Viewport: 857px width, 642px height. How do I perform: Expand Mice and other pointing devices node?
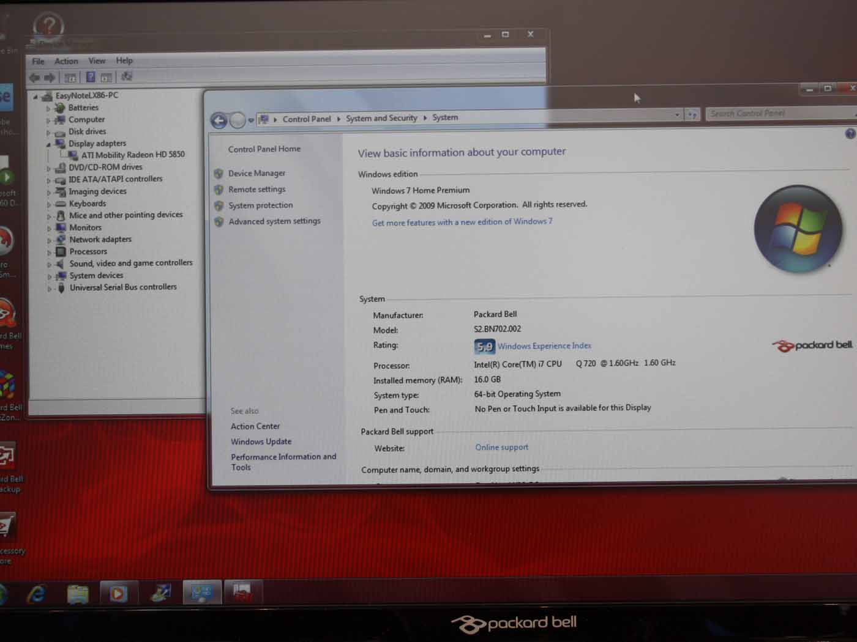pyautogui.click(x=48, y=216)
